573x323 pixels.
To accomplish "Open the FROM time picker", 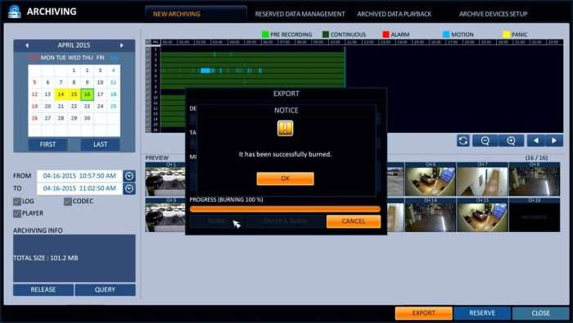I will pyautogui.click(x=129, y=176).
